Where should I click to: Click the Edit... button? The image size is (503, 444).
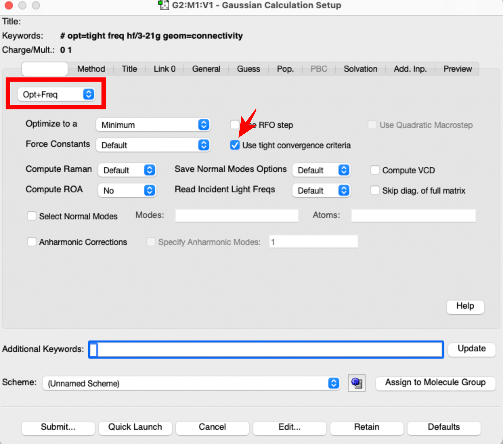(289, 427)
